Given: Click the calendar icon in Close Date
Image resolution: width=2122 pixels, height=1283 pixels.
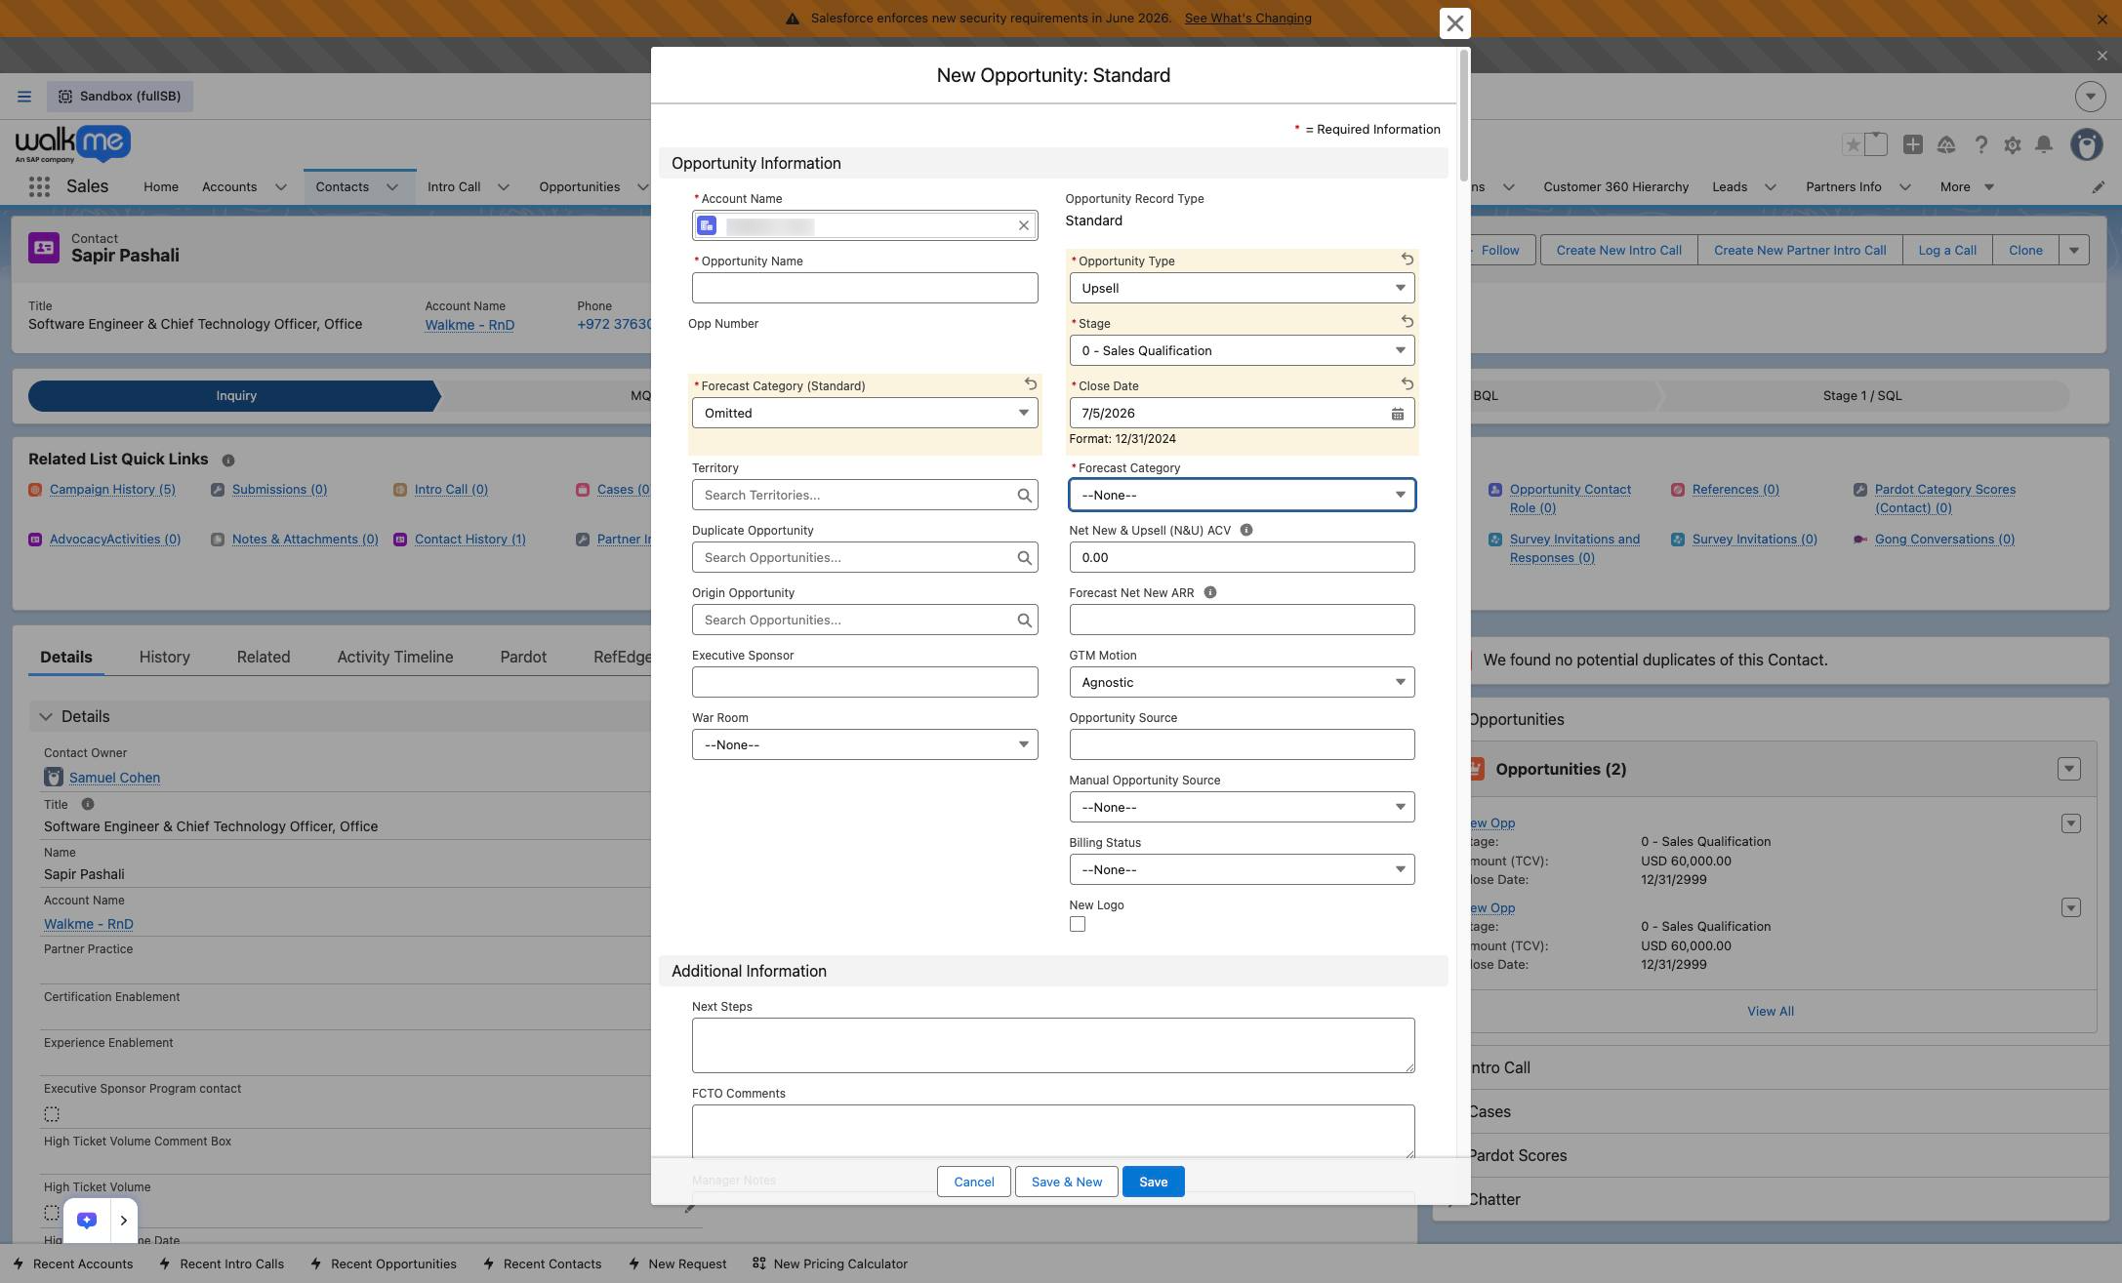Looking at the screenshot, I should click(1397, 414).
